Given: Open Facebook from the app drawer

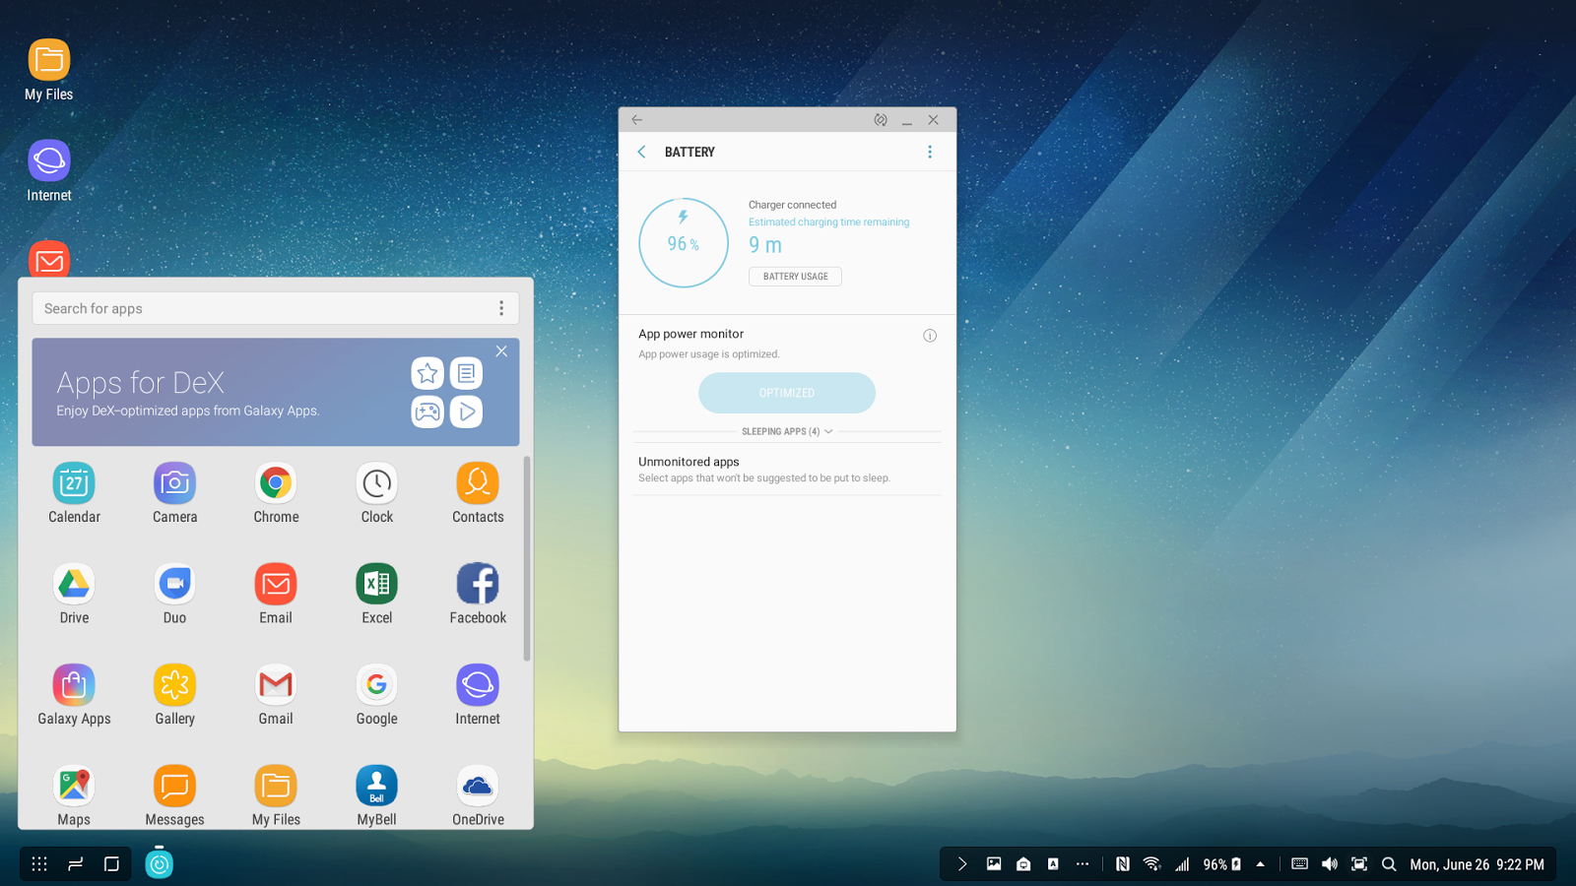Looking at the screenshot, I should coord(477,585).
